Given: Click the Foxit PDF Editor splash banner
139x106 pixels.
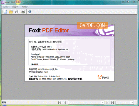Looking at the screenshot, I should coord(69,30).
